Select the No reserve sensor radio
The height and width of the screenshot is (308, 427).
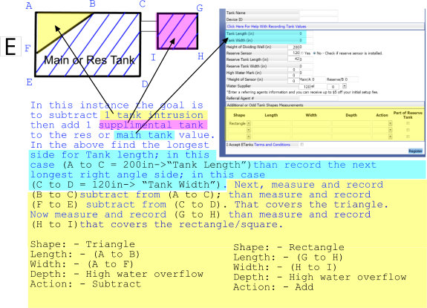(314, 53)
